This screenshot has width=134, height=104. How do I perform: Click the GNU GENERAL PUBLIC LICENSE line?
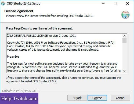tap(41, 36)
